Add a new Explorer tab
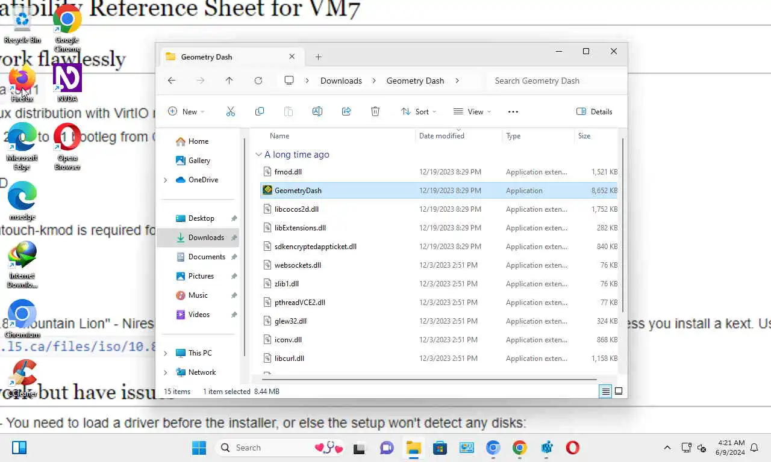Screen dimensions: 771x462 point(319,57)
